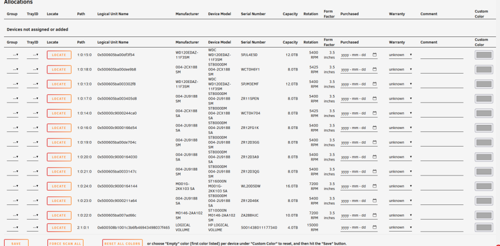500x246 pixels.
Task: Open calendar picker in the 5PJL4E5D row
Action: [x=374, y=54]
